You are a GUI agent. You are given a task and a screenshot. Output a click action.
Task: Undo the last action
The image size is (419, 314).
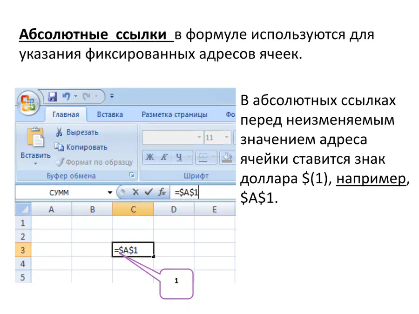pyautogui.click(x=66, y=96)
